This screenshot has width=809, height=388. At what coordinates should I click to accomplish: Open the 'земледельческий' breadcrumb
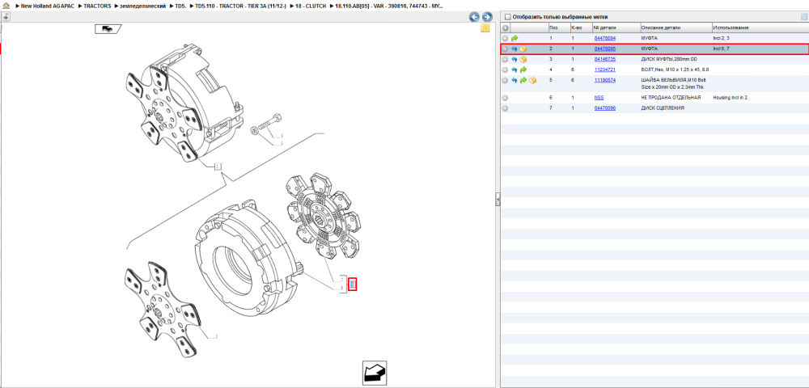pos(143,6)
